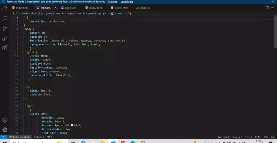Screen dimensions: 277x143
Task: Click the 'font-family' declaration on line 7
Action: click(77, 41)
